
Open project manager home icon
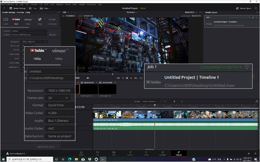point(249,153)
